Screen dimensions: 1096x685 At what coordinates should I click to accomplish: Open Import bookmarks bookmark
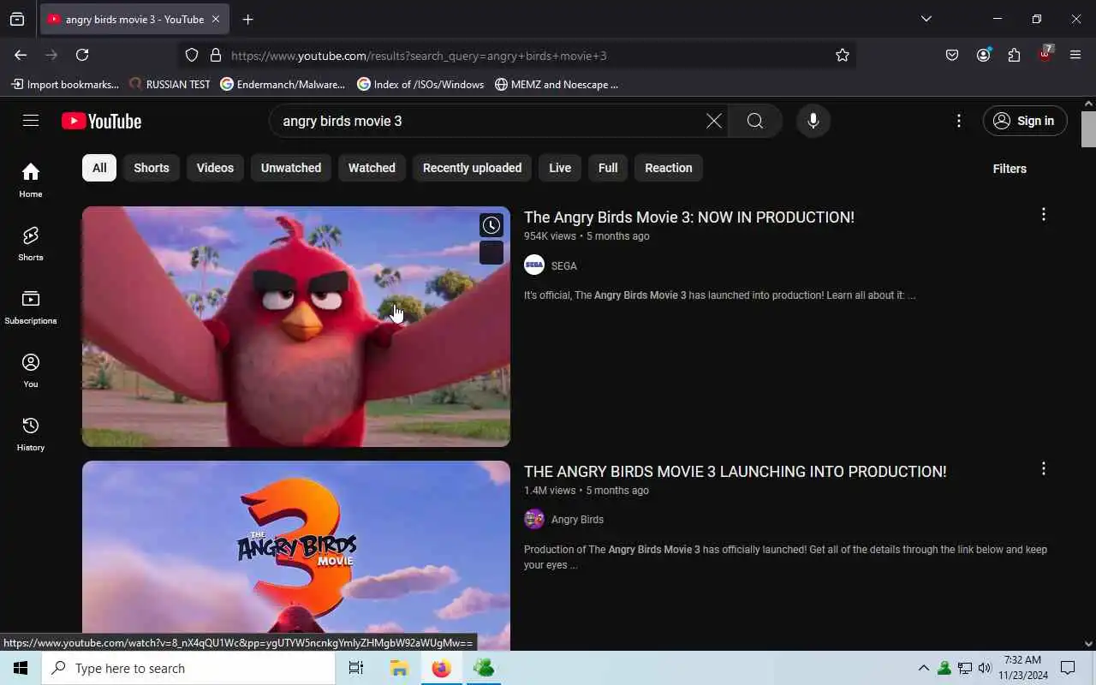click(65, 84)
